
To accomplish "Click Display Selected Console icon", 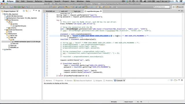I will [171, 80].
